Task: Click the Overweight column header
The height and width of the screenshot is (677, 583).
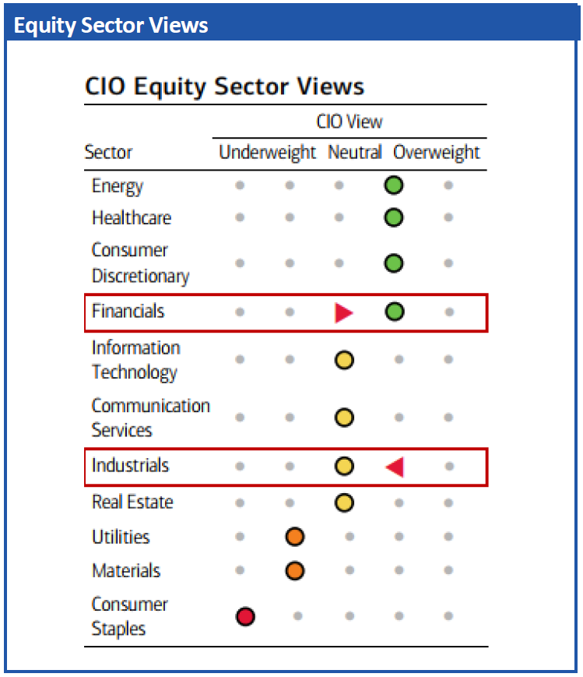Action: click(x=436, y=153)
